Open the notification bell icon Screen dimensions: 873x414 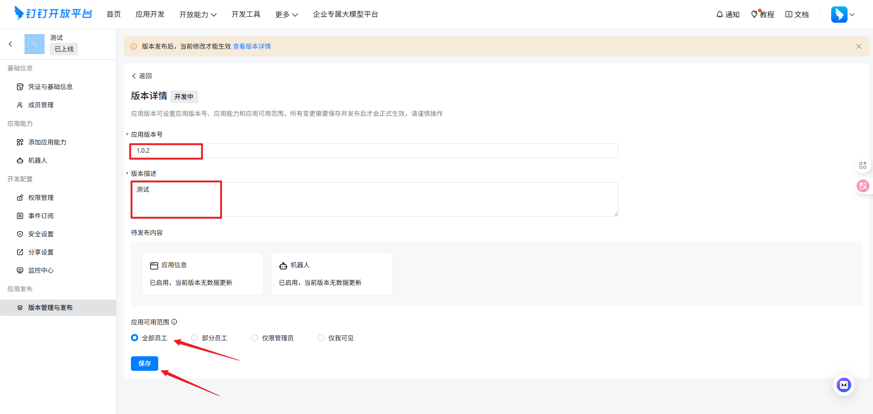[720, 15]
